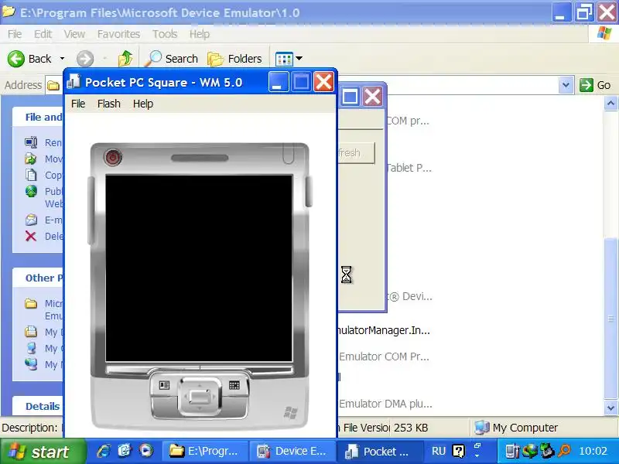Viewport: 619px width, 464px height.
Task: Click the ulatorManager.In... file entry
Action: pos(384,330)
